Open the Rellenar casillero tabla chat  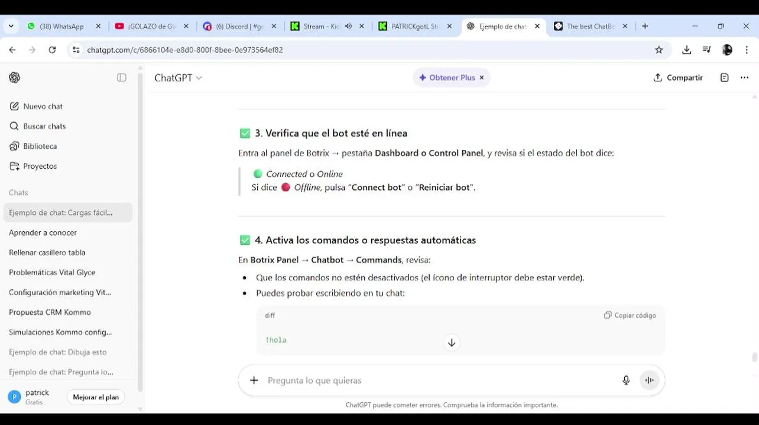click(x=67, y=253)
